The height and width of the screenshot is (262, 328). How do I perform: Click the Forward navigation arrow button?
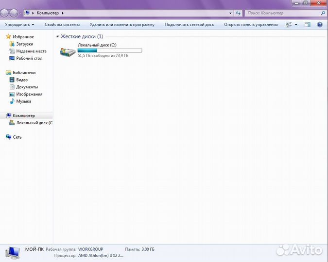click(x=14, y=13)
